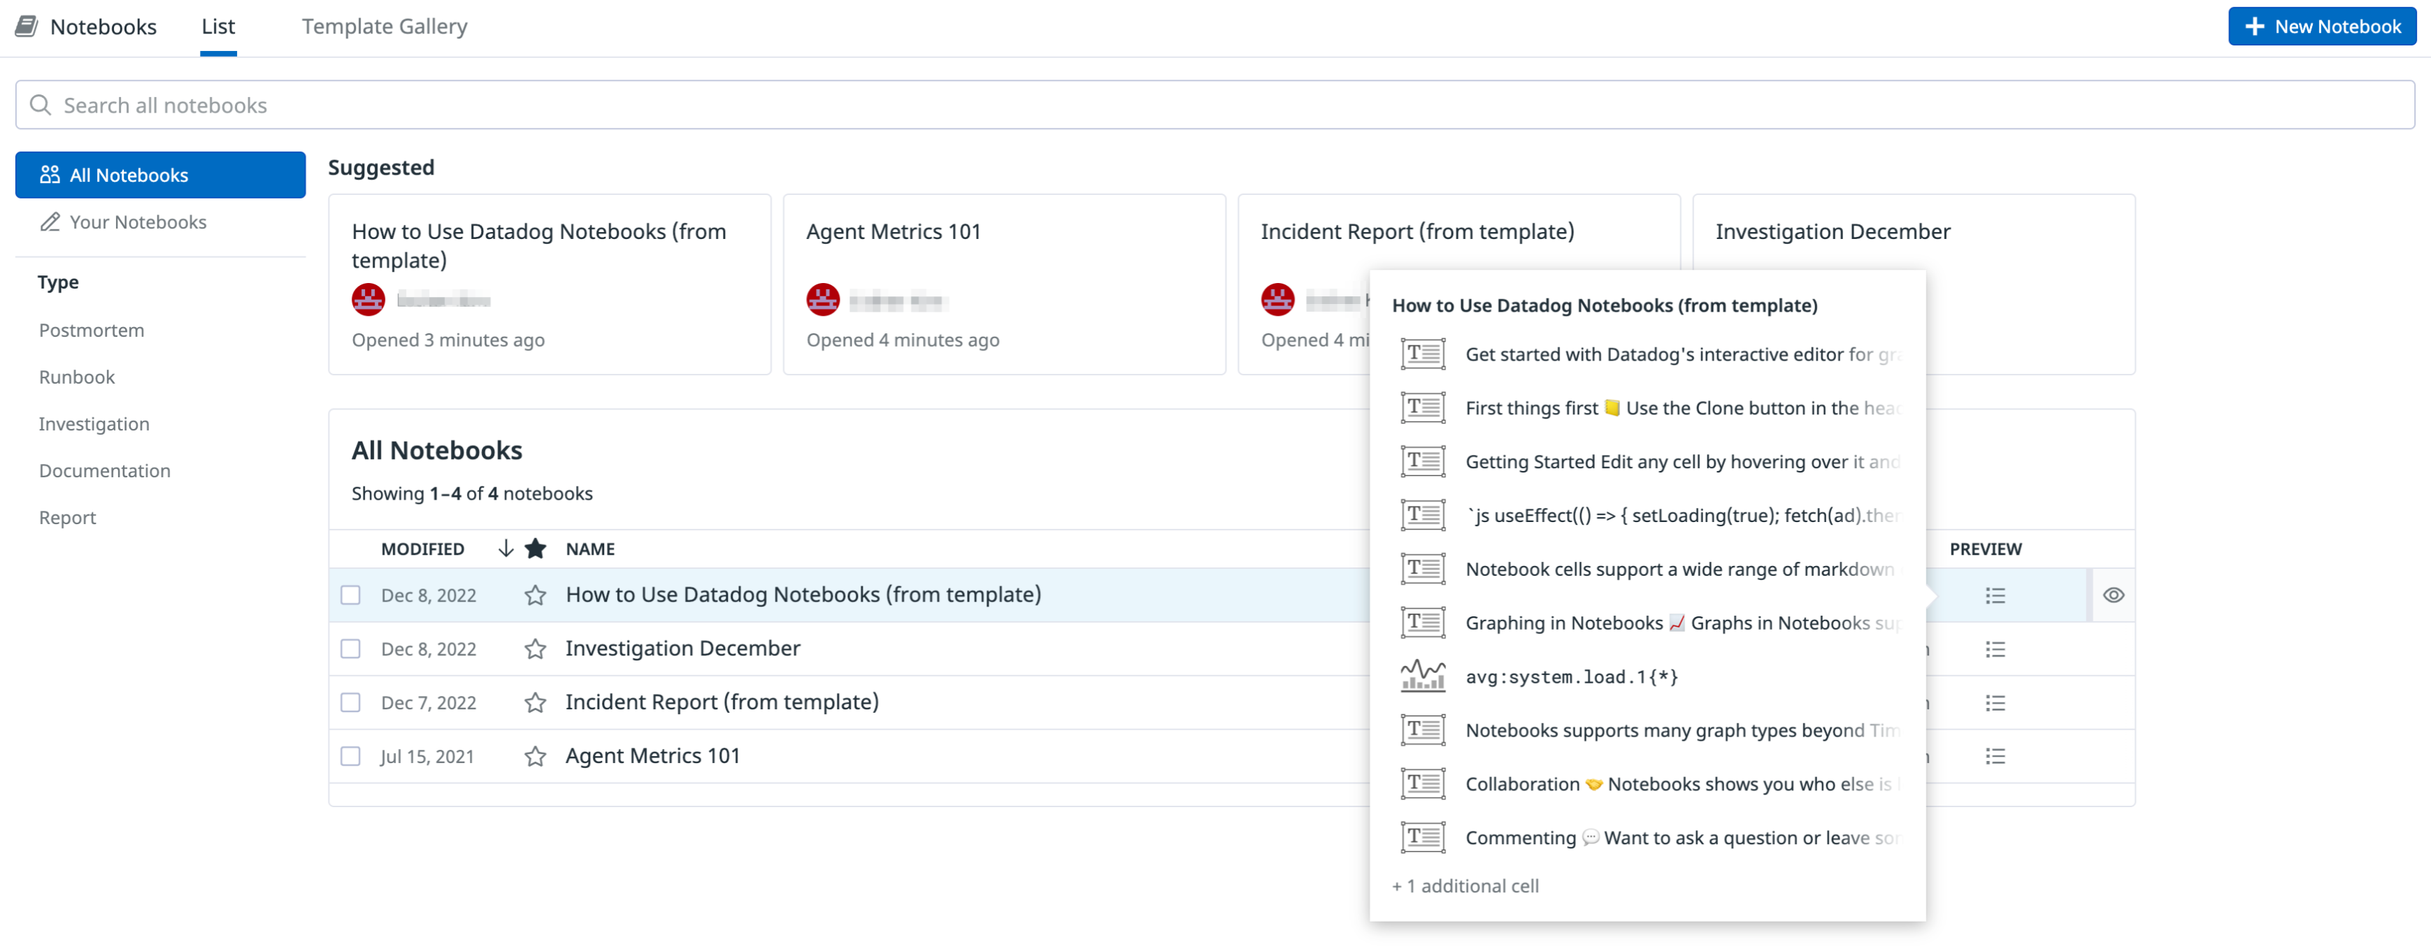The image size is (2431, 949).
Task: Click the star icon in table header
Action: coord(535,548)
